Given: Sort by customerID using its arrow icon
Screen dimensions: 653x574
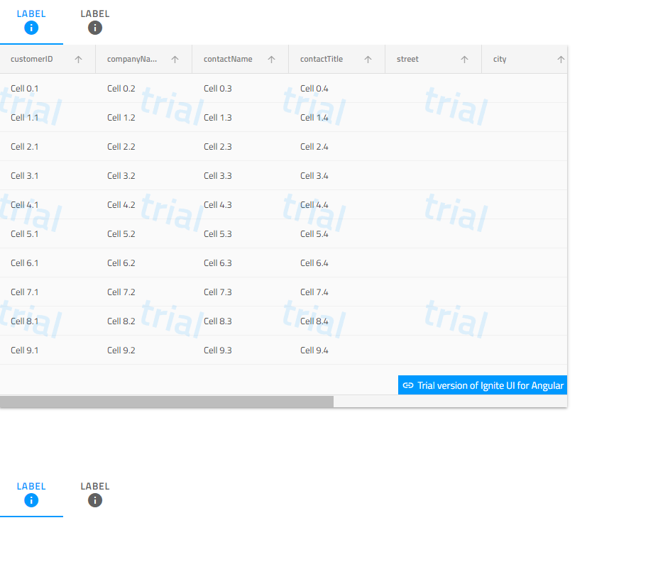Looking at the screenshot, I should point(78,60).
